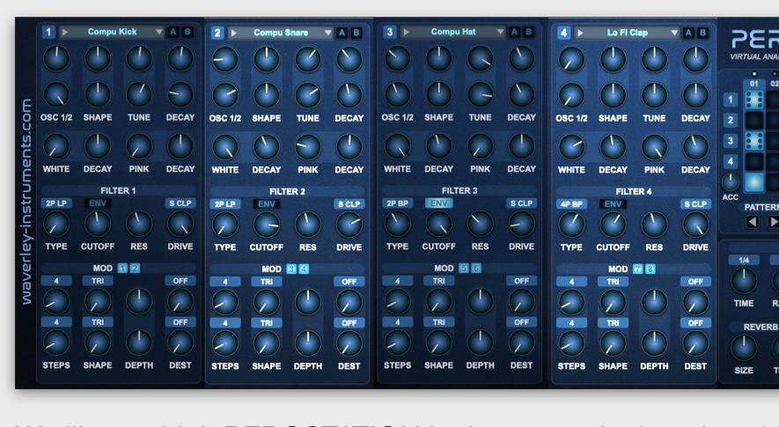The width and height of the screenshot is (779, 427).
Task: Click the ACC accent knob
Action: pos(731,182)
